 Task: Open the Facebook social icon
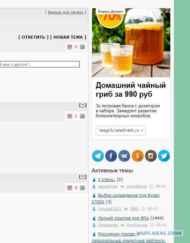pos(111,156)
